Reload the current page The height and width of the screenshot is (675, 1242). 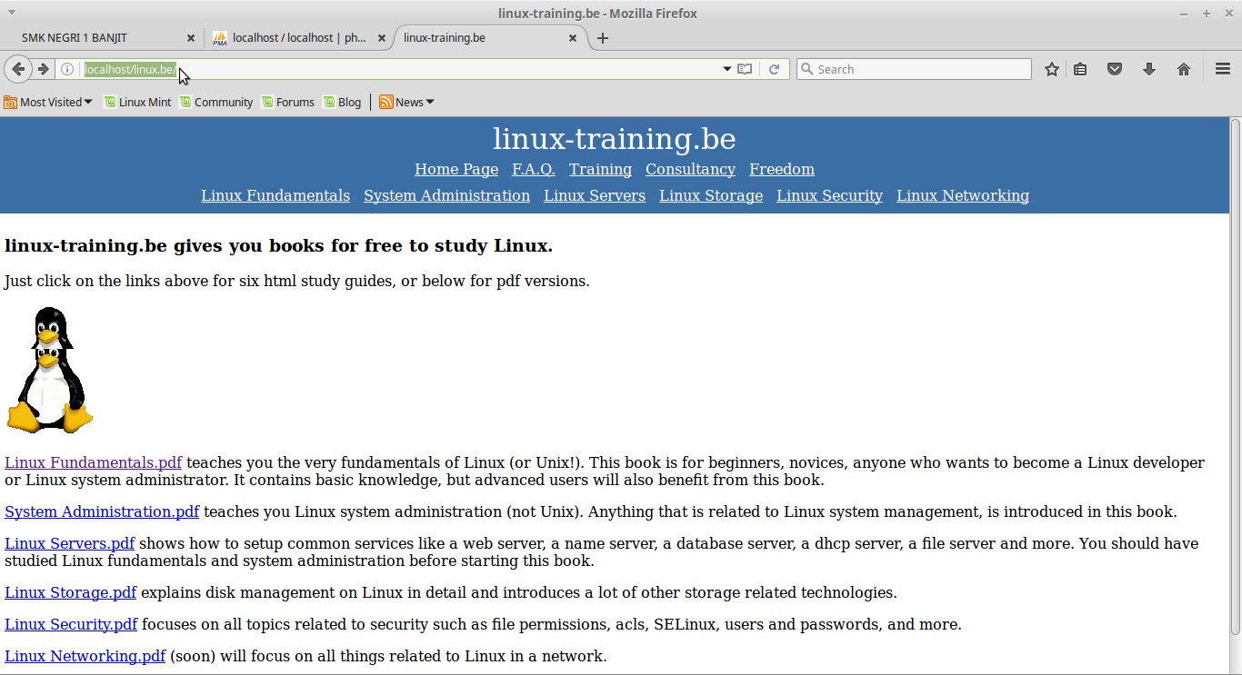[x=774, y=69]
